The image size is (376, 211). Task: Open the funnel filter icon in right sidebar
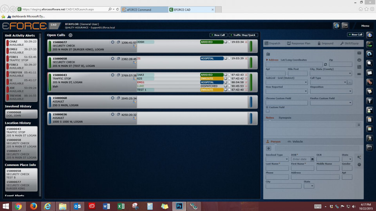click(369, 101)
